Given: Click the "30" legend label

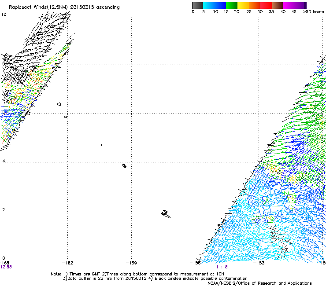Looking at the screenshot, I should [260, 12].
